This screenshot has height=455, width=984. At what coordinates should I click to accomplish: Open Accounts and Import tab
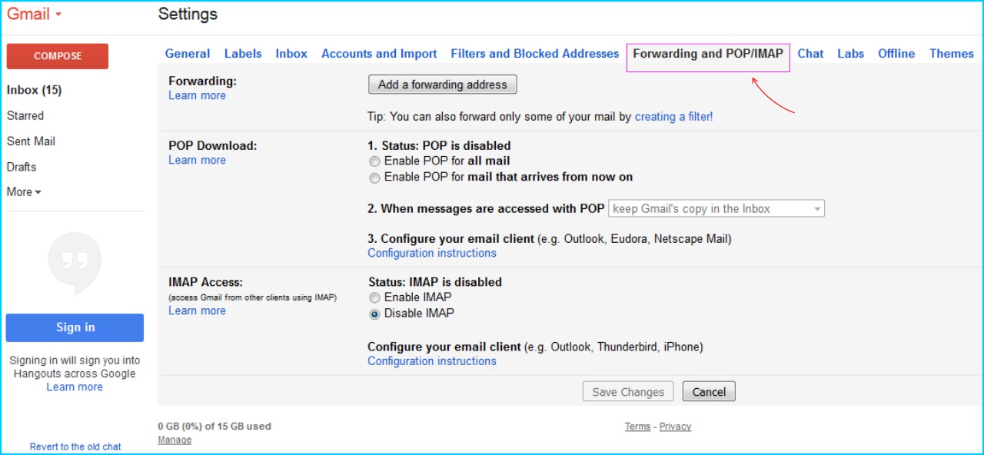pyautogui.click(x=379, y=54)
